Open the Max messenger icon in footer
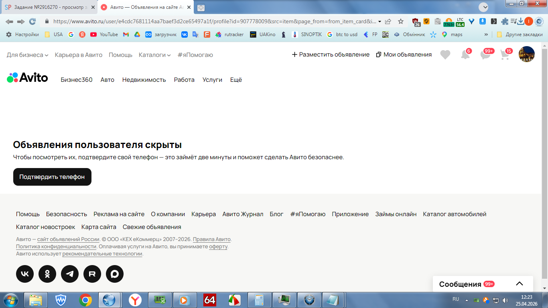Viewport: 548px width, 308px height. coord(115,274)
